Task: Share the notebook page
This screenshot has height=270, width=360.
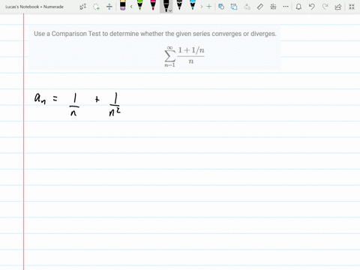Action: (338, 7)
